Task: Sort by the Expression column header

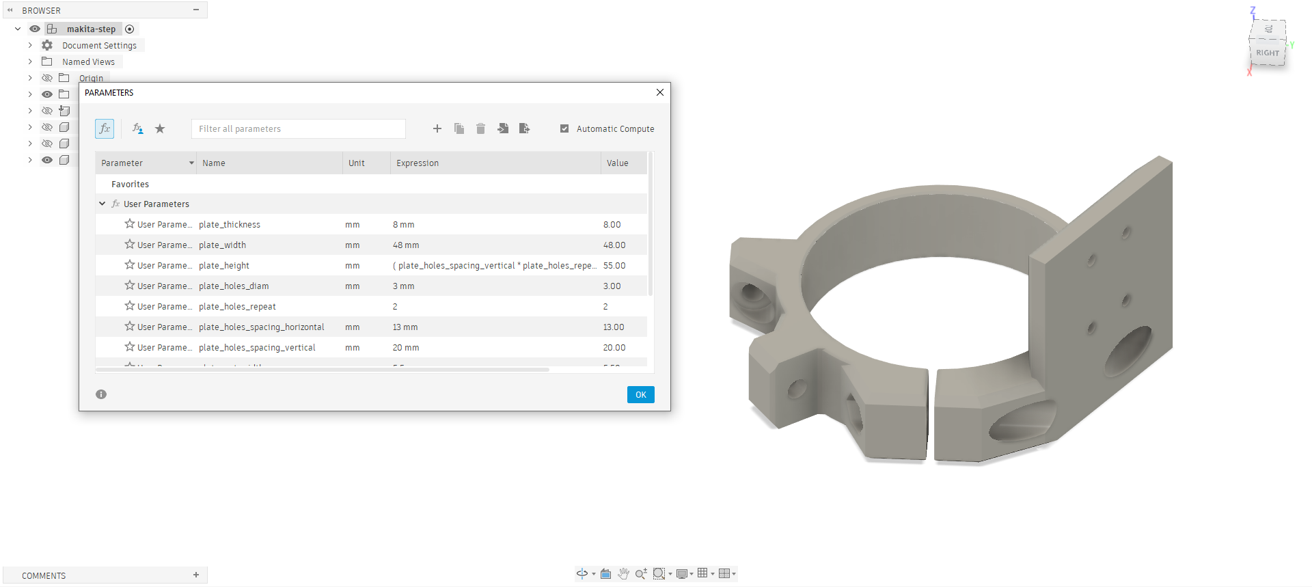Action: (418, 163)
